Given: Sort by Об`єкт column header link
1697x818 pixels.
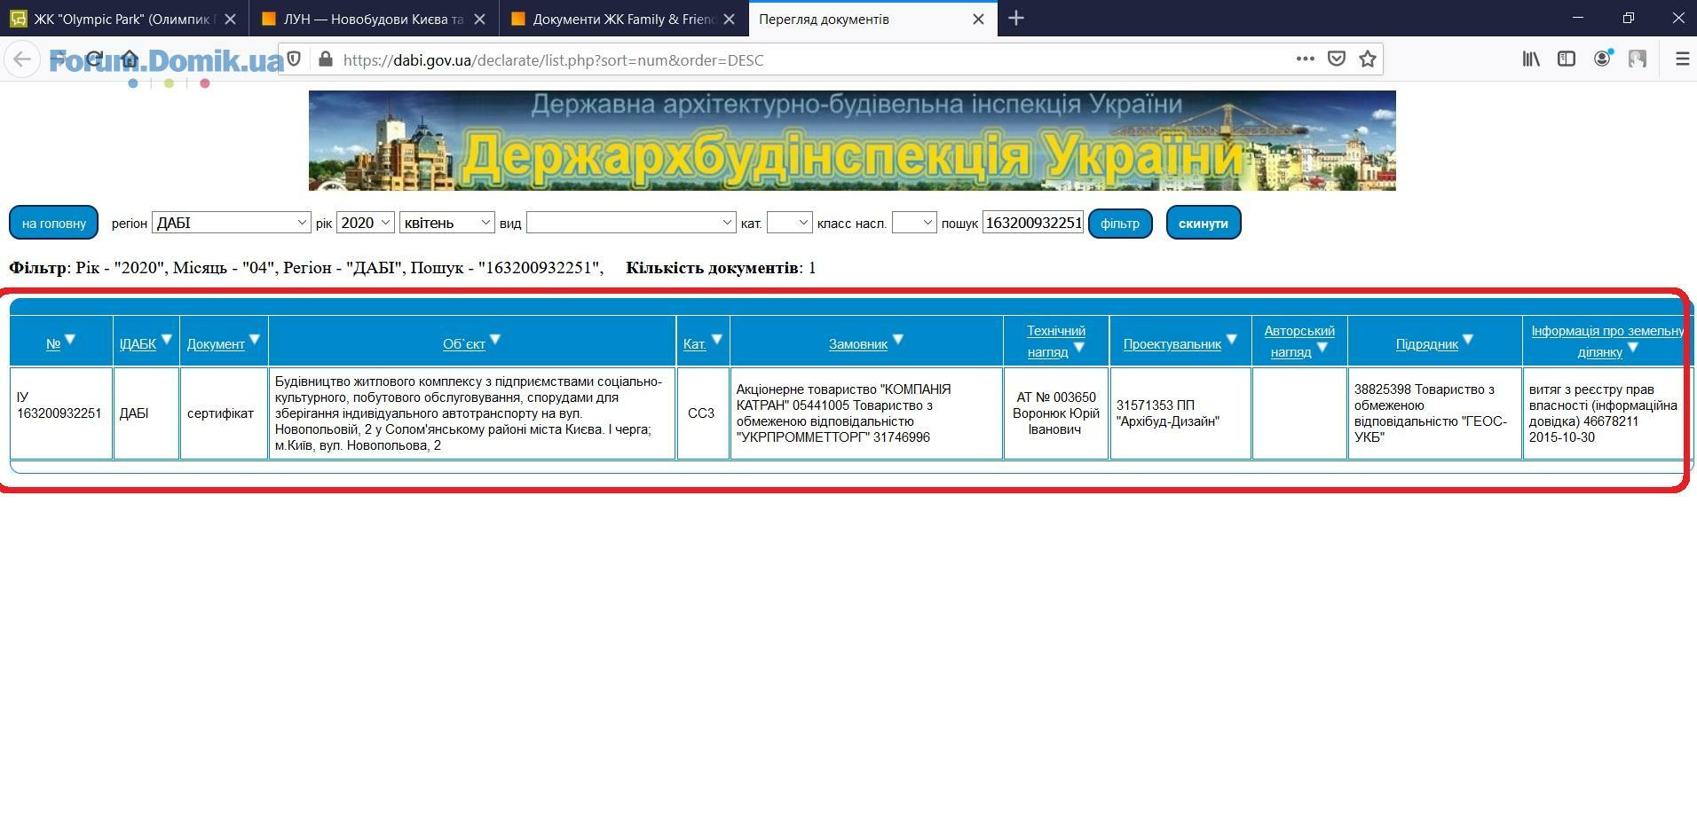Looking at the screenshot, I should point(464,344).
